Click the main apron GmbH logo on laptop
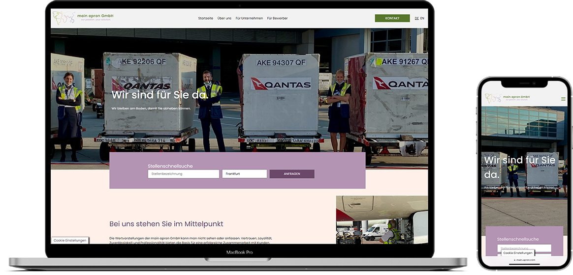573x275 pixels. (x=83, y=18)
